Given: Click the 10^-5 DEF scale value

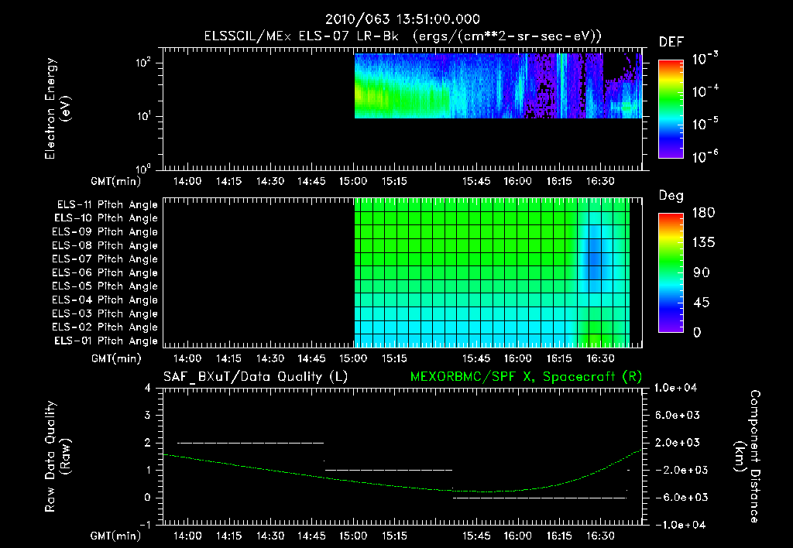Looking at the screenshot, I should (705, 124).
